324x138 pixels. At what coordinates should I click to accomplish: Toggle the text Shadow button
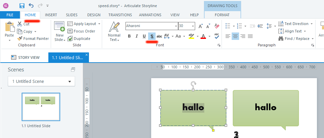coord(152,36)
